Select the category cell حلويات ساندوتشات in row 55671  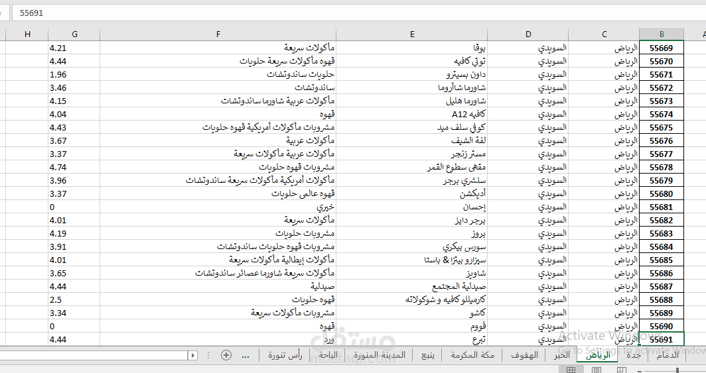click(x=218, y=75)
